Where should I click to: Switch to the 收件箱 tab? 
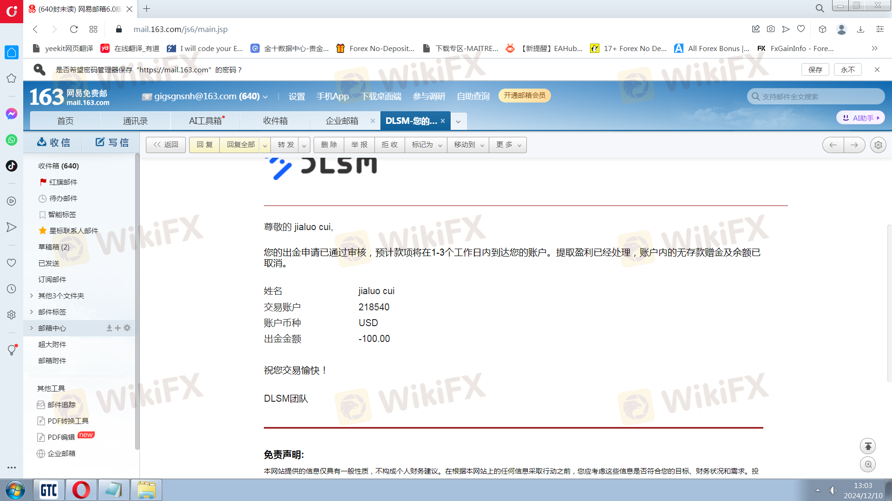coord(275,121)
